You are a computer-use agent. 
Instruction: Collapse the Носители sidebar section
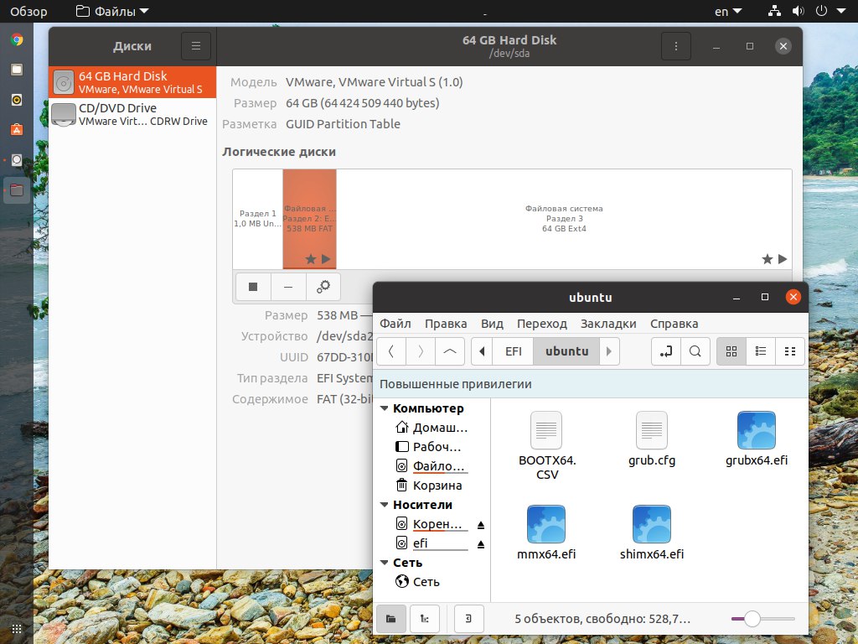coord(385,505)
